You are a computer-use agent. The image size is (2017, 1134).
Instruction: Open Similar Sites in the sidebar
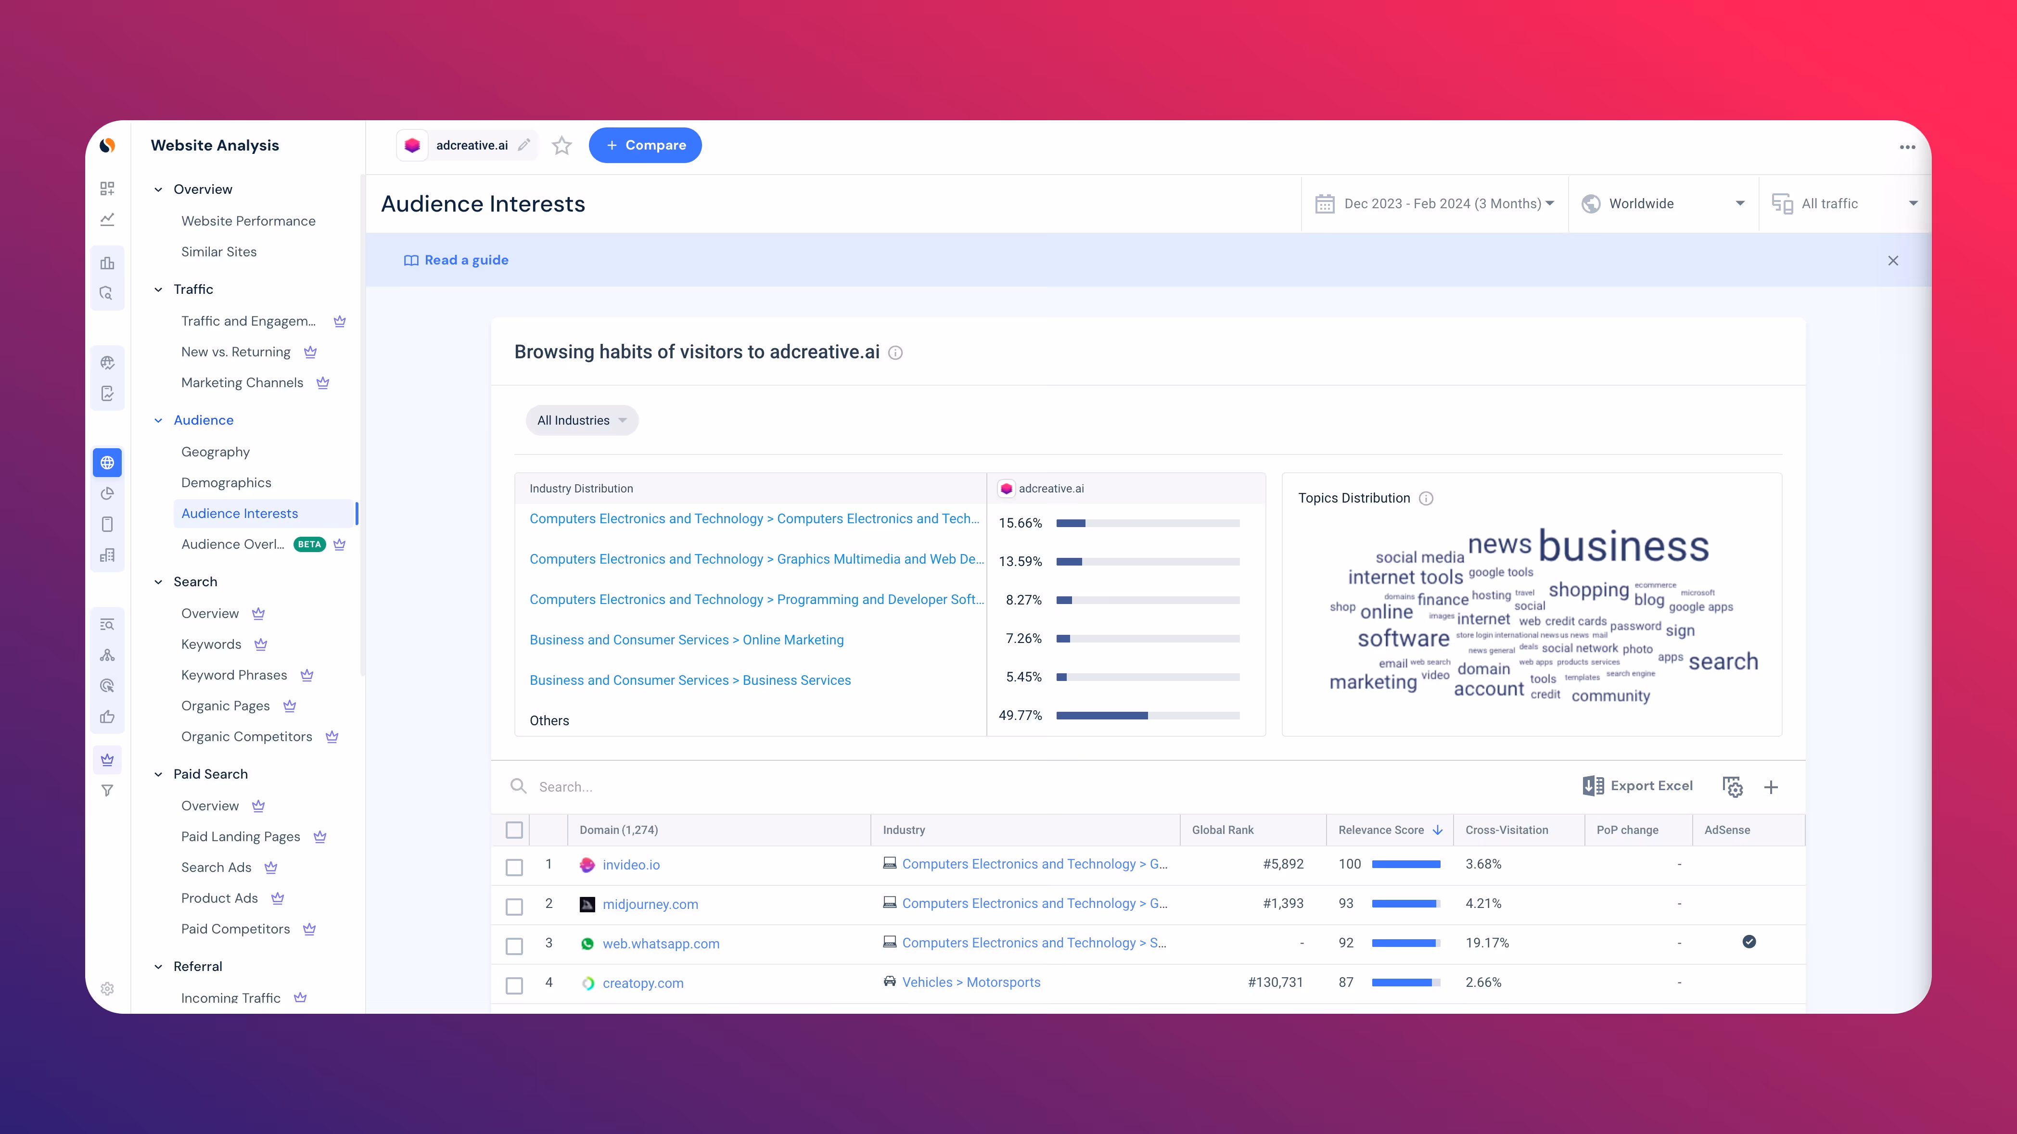[218, 252]
